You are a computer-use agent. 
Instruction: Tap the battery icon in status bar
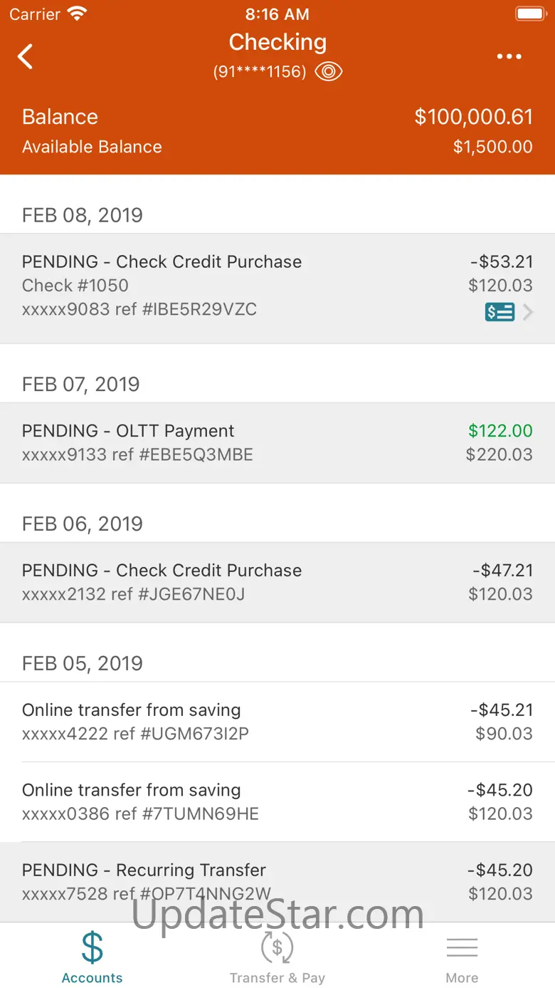(530, 14)
